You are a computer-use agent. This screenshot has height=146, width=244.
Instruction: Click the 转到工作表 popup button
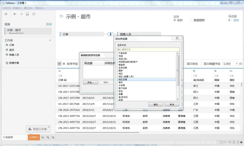(x=38, y=129)
